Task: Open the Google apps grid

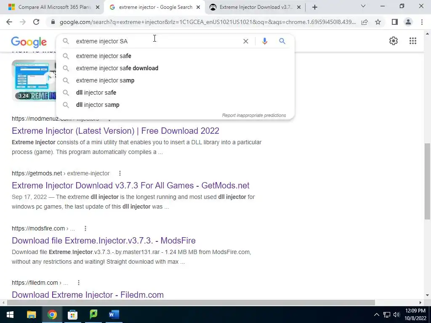Action: pos(413,41)
